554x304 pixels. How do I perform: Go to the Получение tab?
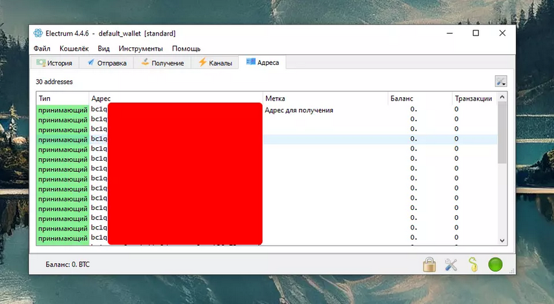[163, 63]
